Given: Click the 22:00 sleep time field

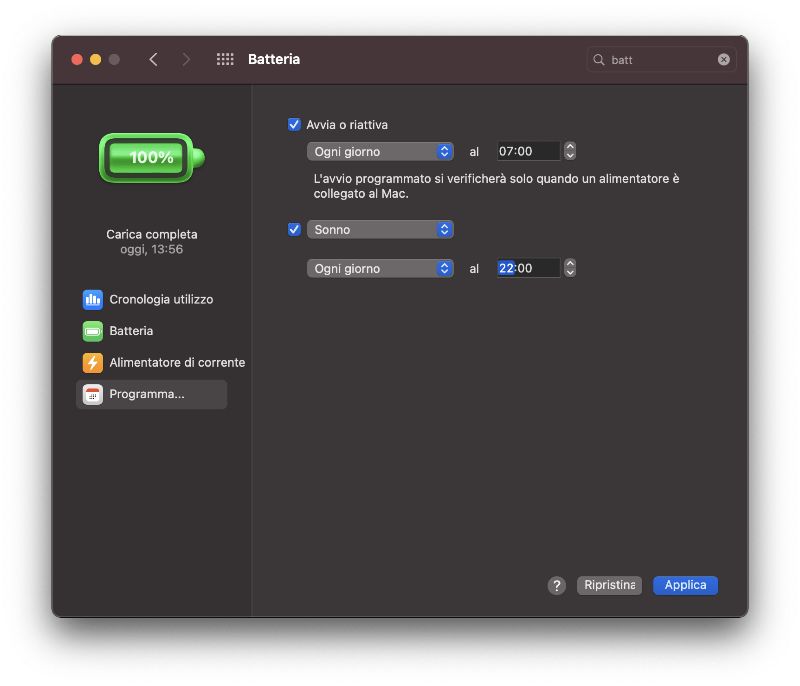Looking at the screenshot, I should click(x=528, y=268).
